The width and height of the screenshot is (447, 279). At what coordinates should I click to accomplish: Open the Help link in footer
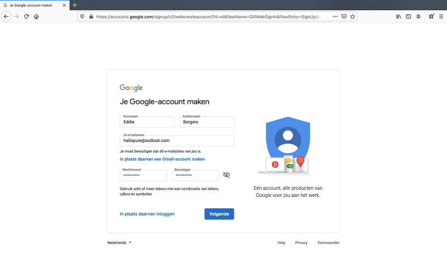[x=281, y=242]
